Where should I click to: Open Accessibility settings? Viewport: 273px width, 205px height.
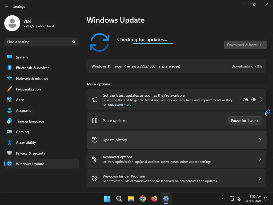(x=42, y=143)
